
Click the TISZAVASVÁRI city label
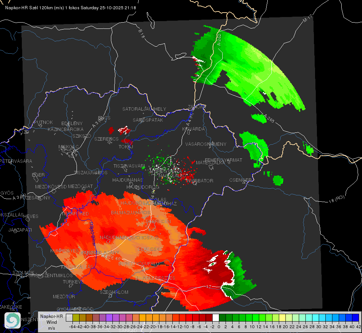click(129, 166)
